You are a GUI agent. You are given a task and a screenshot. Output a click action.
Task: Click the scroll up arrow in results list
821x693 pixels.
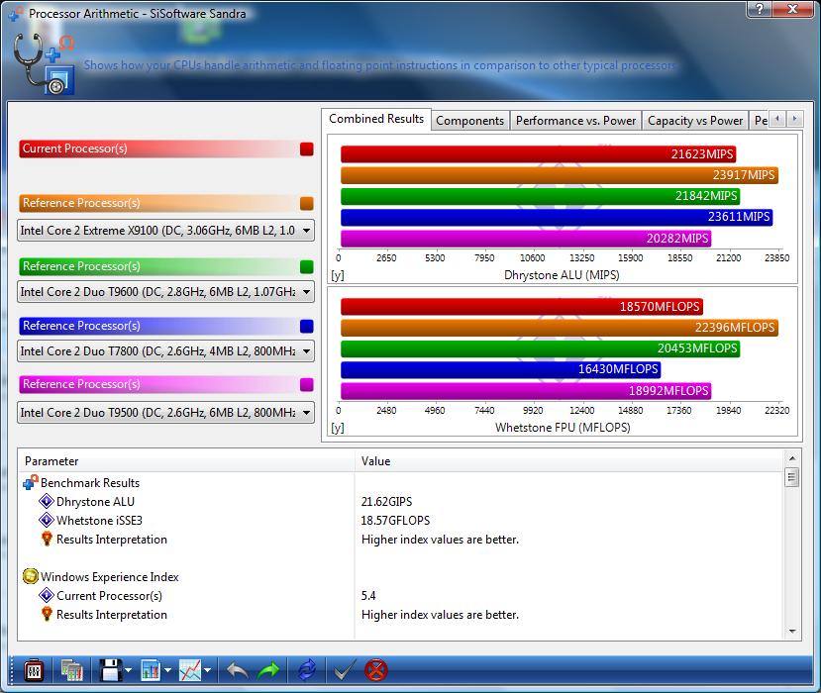[792, 458]
